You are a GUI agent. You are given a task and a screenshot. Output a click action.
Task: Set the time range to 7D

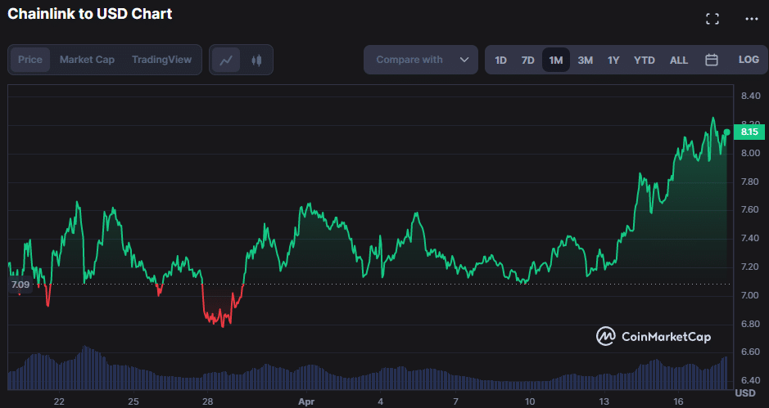tap(527, 61)
